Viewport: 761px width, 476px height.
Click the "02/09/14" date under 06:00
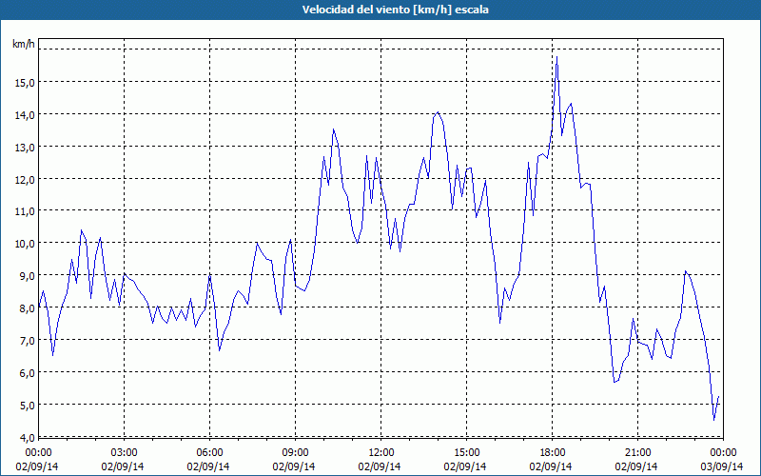point(208,466)
